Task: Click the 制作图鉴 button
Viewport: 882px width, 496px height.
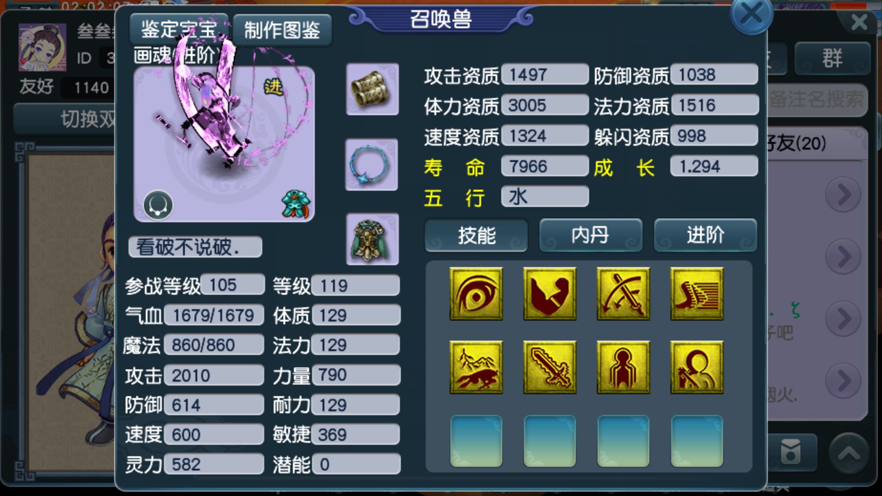Action: [282, 30]
